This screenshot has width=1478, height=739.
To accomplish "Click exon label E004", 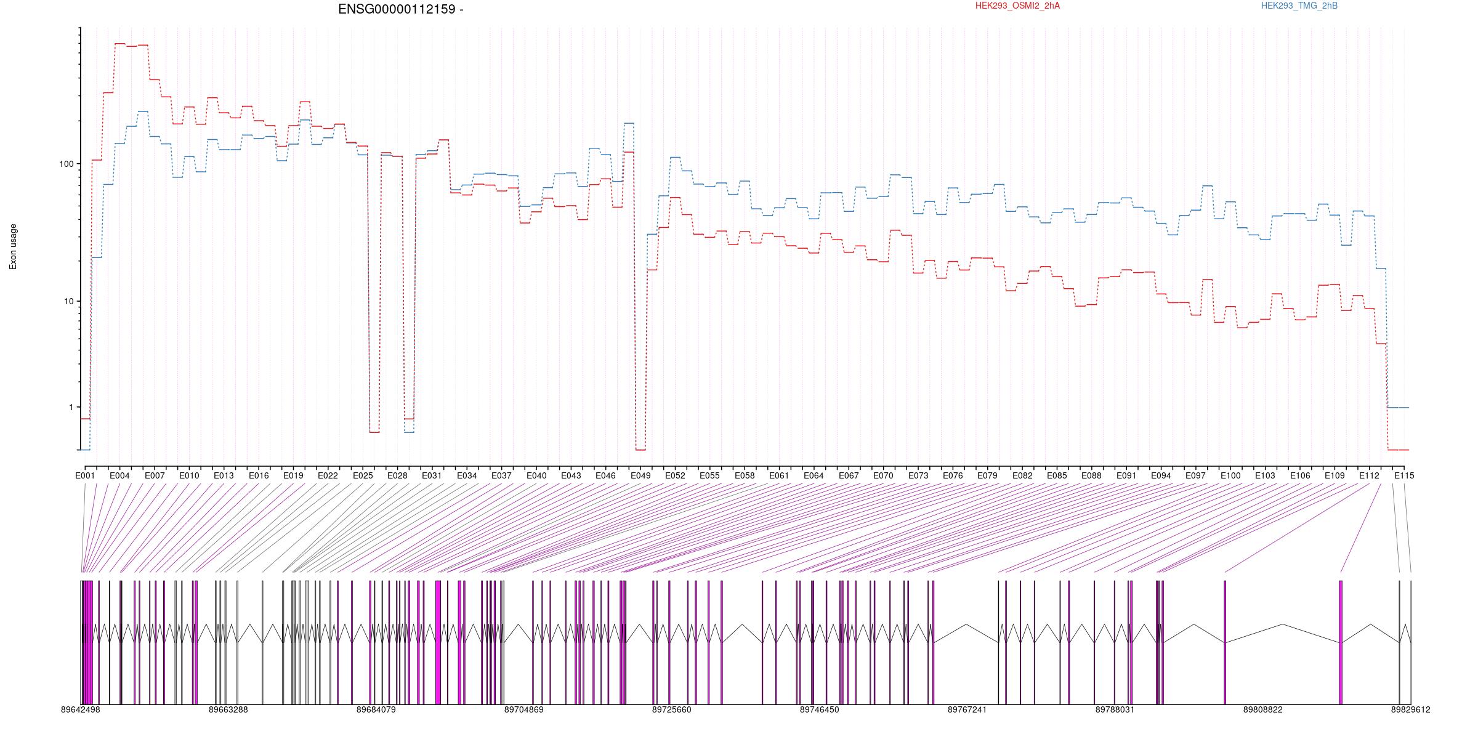I will 119,475.
